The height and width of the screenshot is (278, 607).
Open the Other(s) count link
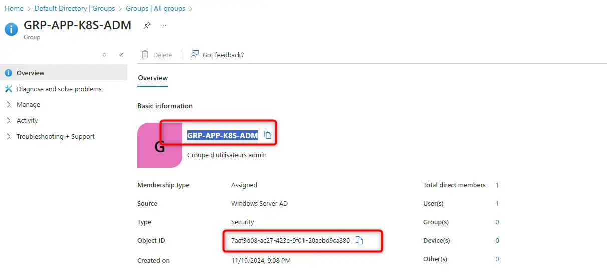tap(497, 259)
